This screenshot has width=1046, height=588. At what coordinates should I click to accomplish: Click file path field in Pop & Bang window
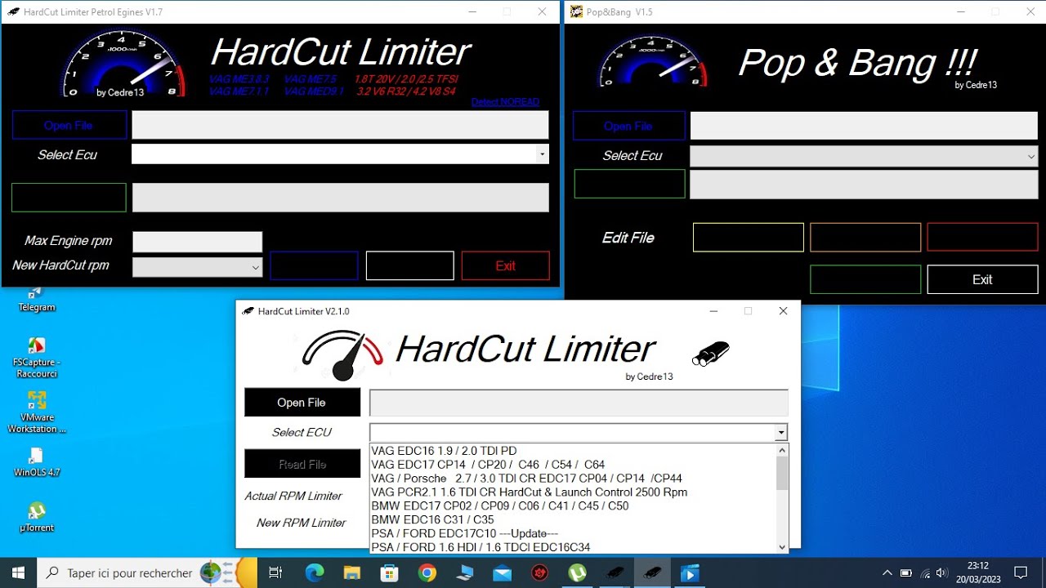click(x=864, y=126)
